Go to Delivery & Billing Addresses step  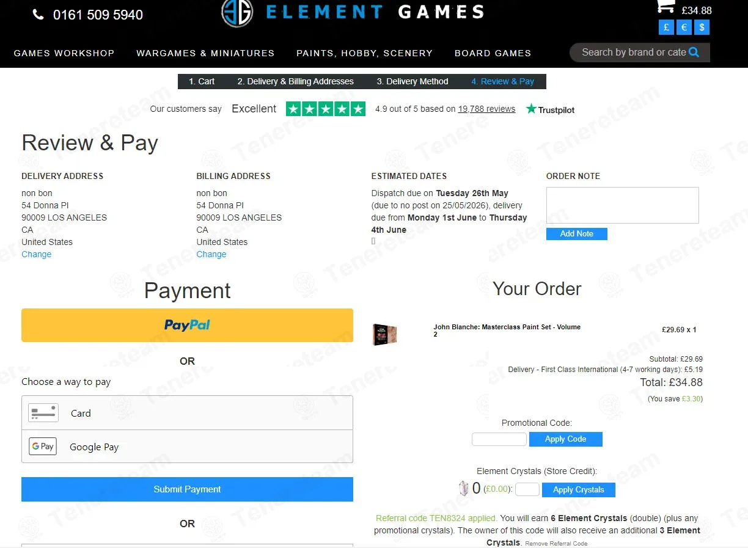(x=296, y=81)
